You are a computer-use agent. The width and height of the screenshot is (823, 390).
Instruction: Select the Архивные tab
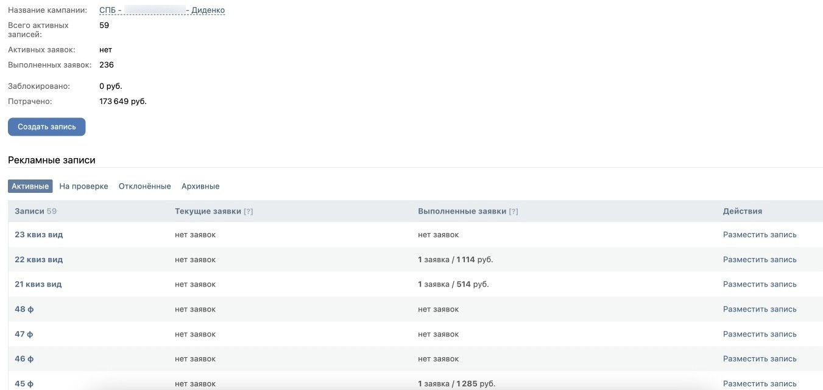[x=200, y=186]
